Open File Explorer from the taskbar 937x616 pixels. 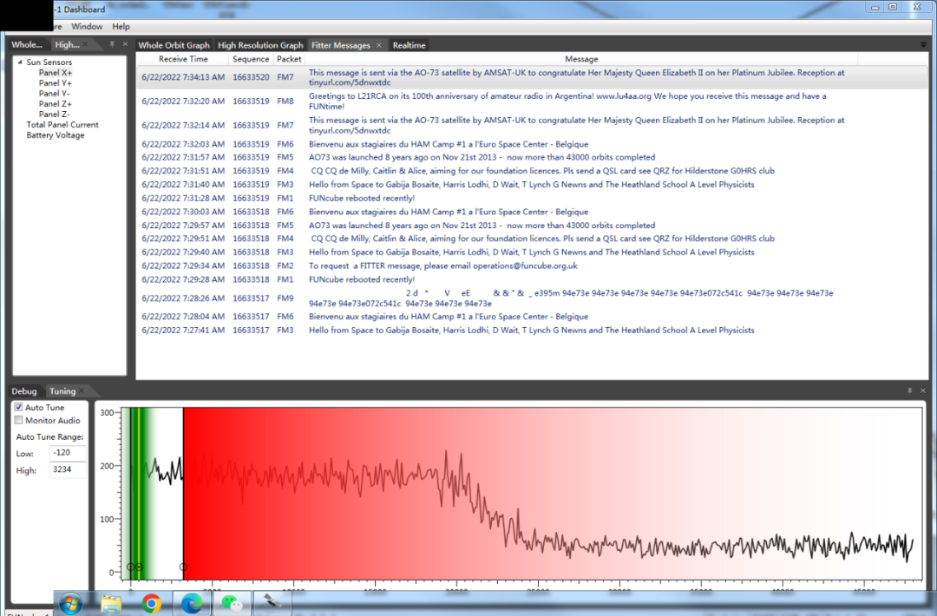111,604
